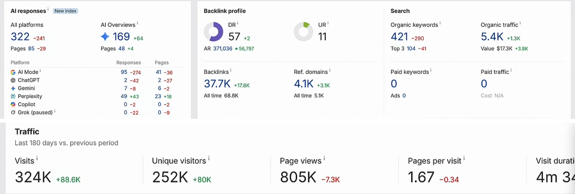This screenshot has width=575, height=194.
Task: Open info icon beside Organic traffic
Action: [x=520, y=23]
